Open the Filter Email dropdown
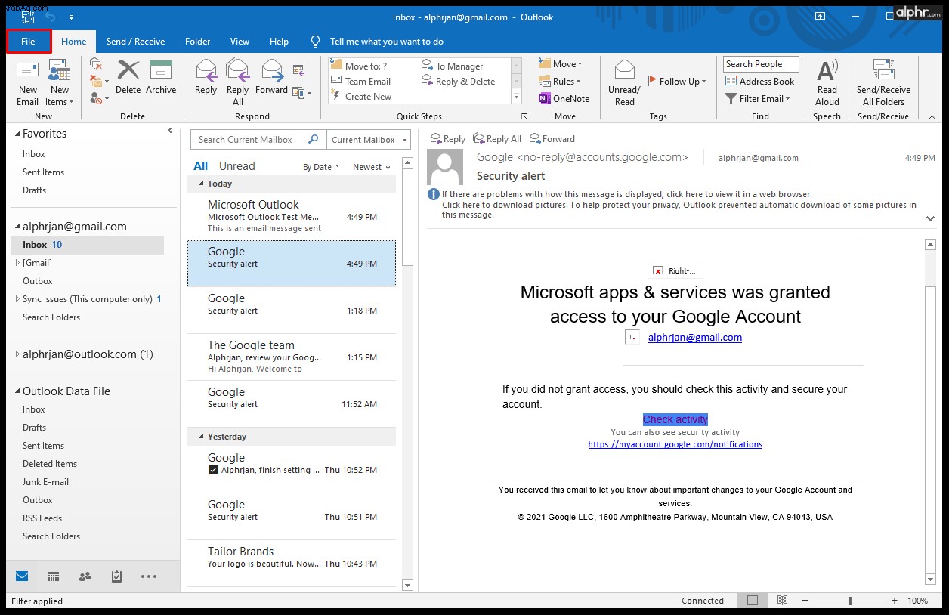This screenshot has height=615, width=949. 758,99
